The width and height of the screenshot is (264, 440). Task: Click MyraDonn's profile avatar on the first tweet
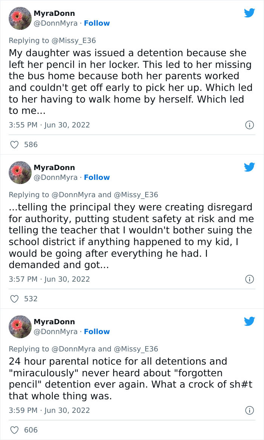(x=20, y=18)
